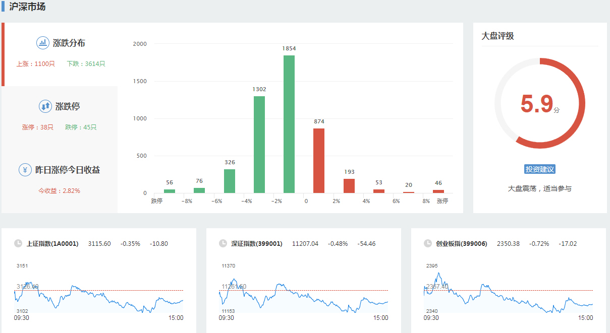Click the bar chart icon beside 涨跌分布
The width and height of the screenshot is (610, 333).
[43, 43]
